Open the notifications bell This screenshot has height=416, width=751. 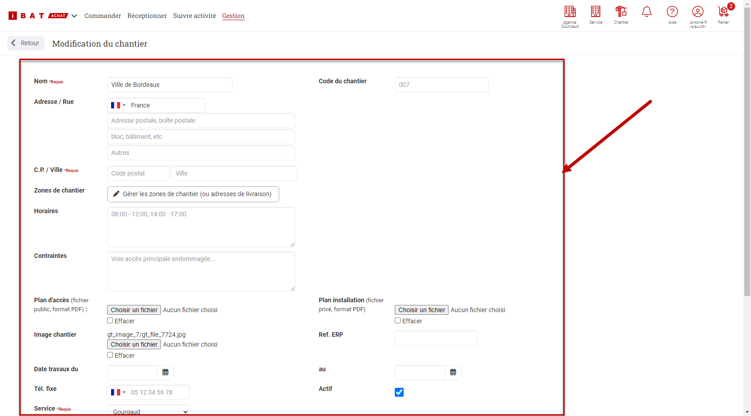[x=647, y=12]
